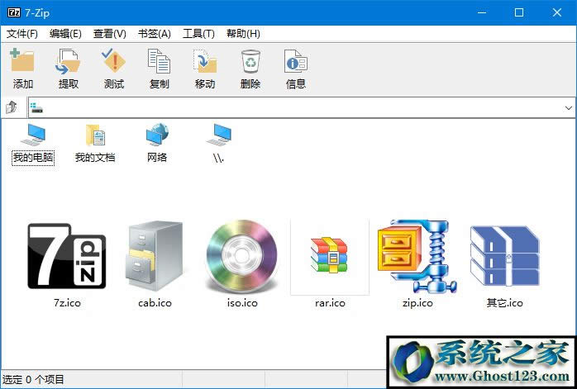Run the 测试 (Test) toolbar icon

114,60
